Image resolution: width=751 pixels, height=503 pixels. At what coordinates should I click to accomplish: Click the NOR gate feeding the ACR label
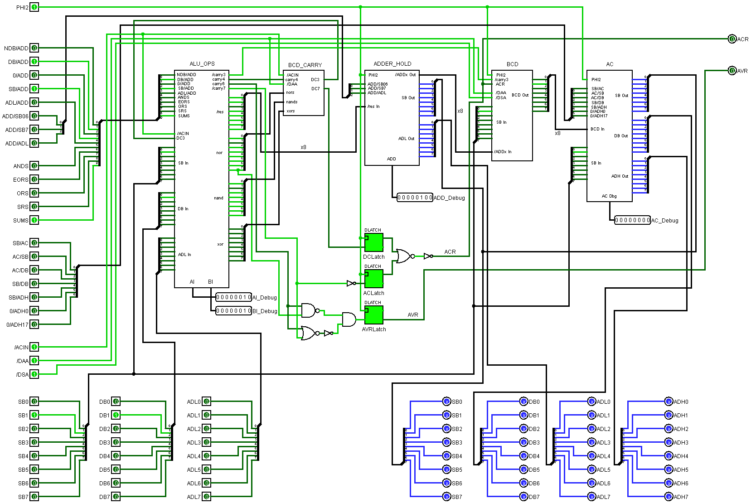[403, 256]
